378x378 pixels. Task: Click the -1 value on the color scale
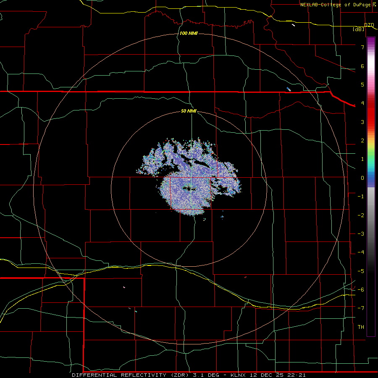361,197
